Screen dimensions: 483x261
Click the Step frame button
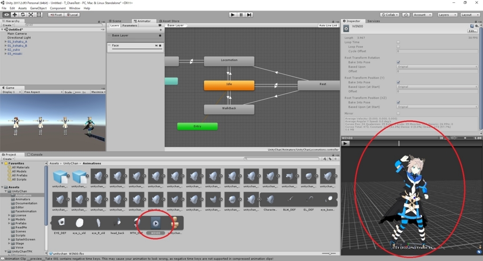249,15
